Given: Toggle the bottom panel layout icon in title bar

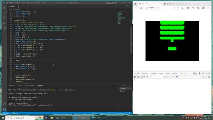Looking at the screenshot, I should click(x=109, y=3).
